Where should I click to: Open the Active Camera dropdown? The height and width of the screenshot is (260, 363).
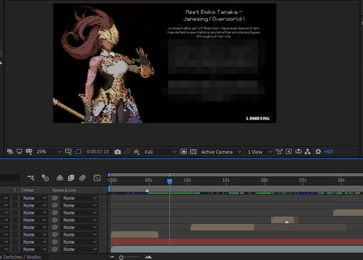[x=221, y=152]
